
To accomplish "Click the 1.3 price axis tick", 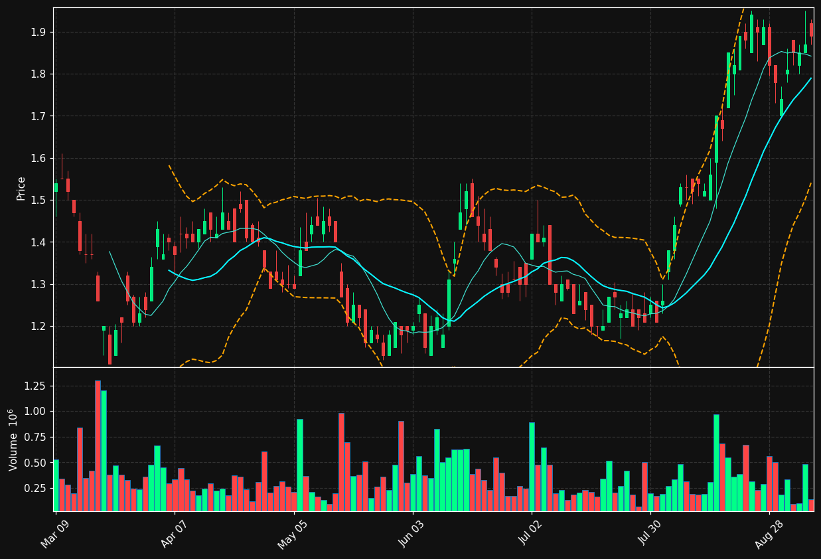I will point(39,284).
